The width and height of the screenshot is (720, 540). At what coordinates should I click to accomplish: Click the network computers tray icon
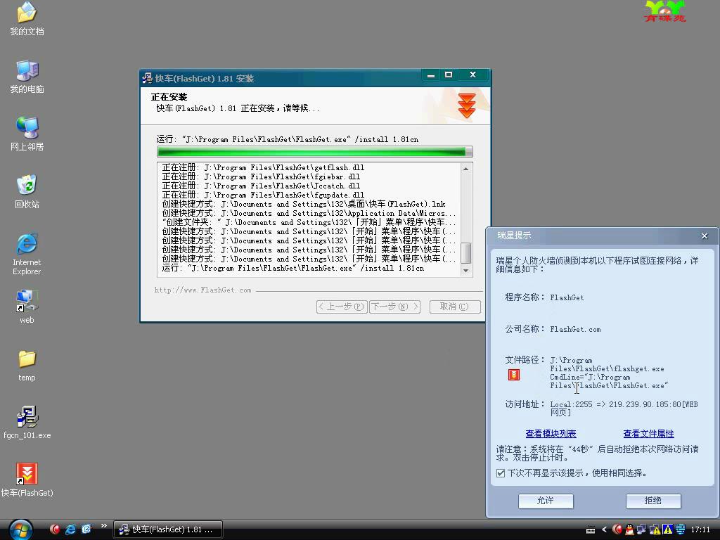point(641,530)
